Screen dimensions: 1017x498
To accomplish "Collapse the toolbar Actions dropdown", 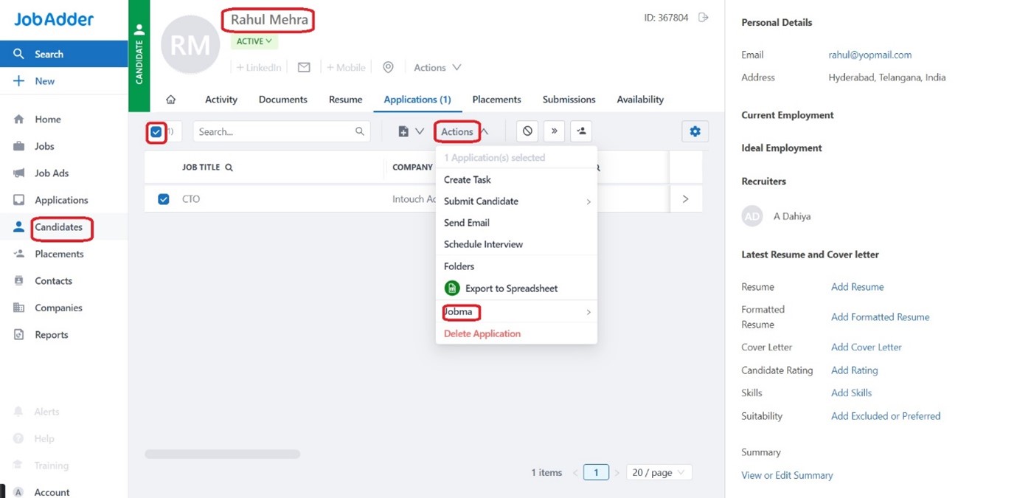I will [464, 132].
